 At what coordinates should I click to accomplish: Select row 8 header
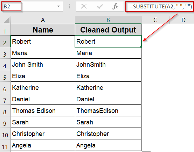tap(5, 110)
